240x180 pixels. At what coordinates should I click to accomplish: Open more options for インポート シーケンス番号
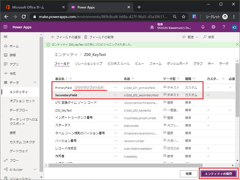point(116,118)
